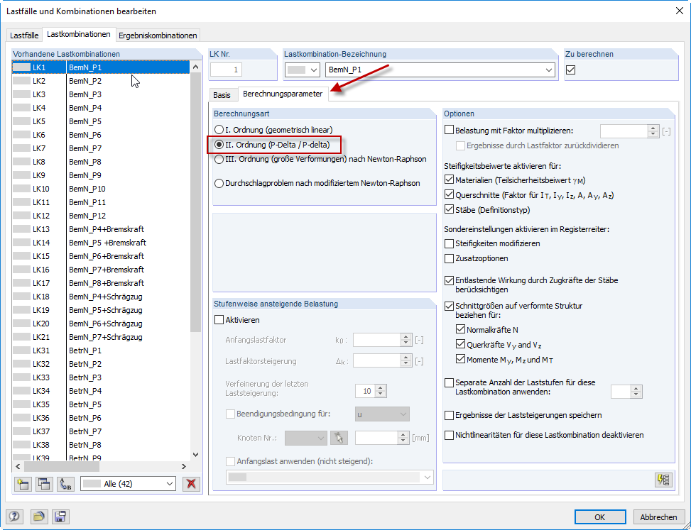Viewport: 691px width, 530px height.
Task: Click the color swatch in Alle (42) box
Action: click(92, 484)
